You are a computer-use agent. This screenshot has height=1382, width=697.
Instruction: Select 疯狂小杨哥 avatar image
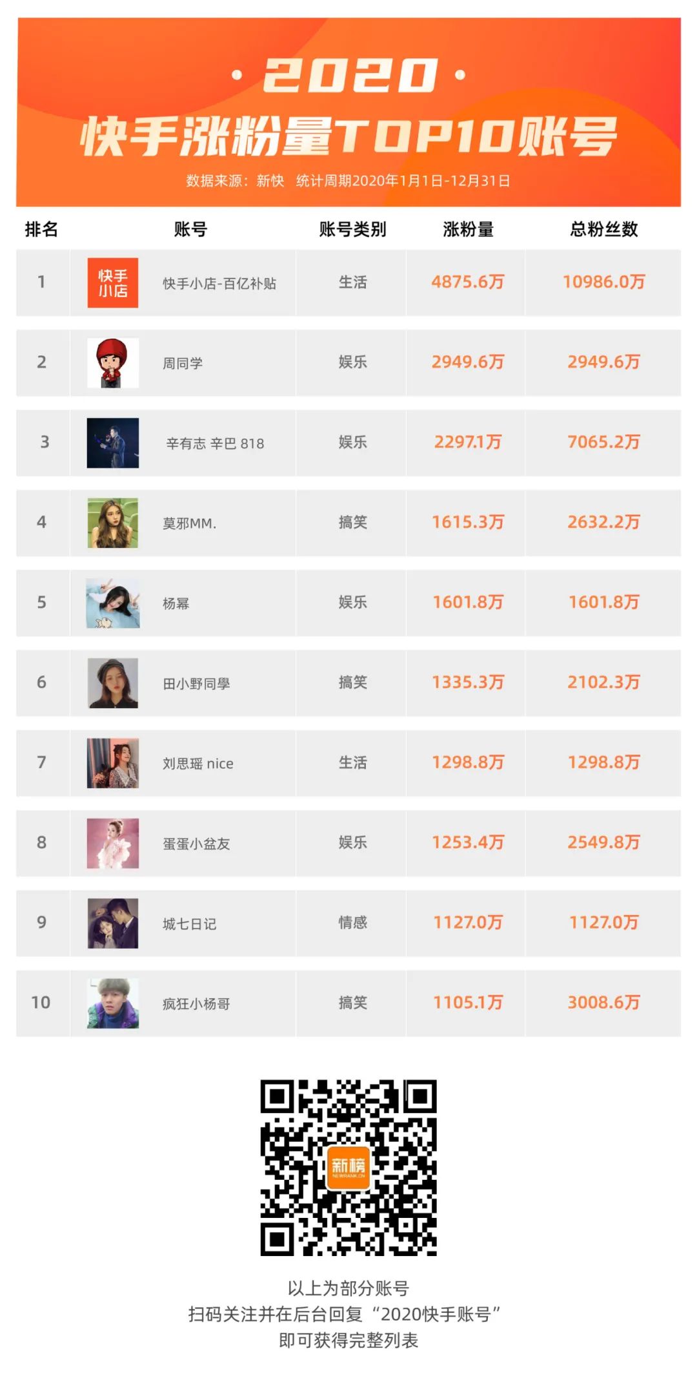point(113,1003)
